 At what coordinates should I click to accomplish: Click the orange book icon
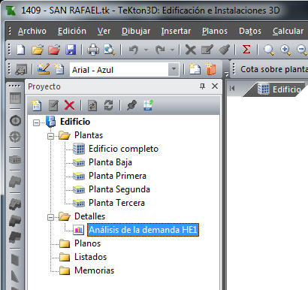click(x=211, y=69)
